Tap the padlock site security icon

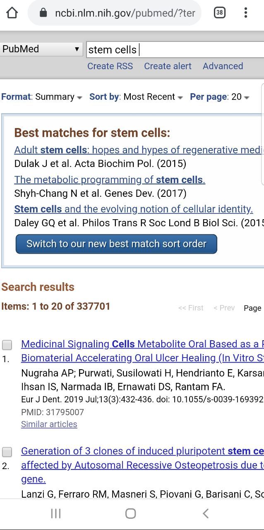click(x=43, y=13)
